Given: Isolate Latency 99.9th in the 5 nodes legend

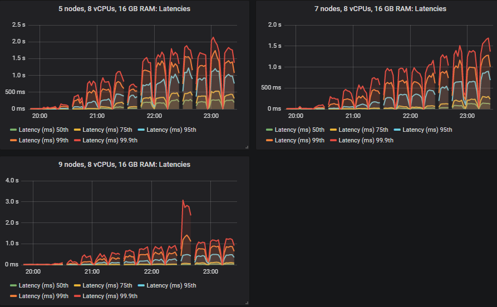Looking at the screenshot, I should click(x=110, y=140).
